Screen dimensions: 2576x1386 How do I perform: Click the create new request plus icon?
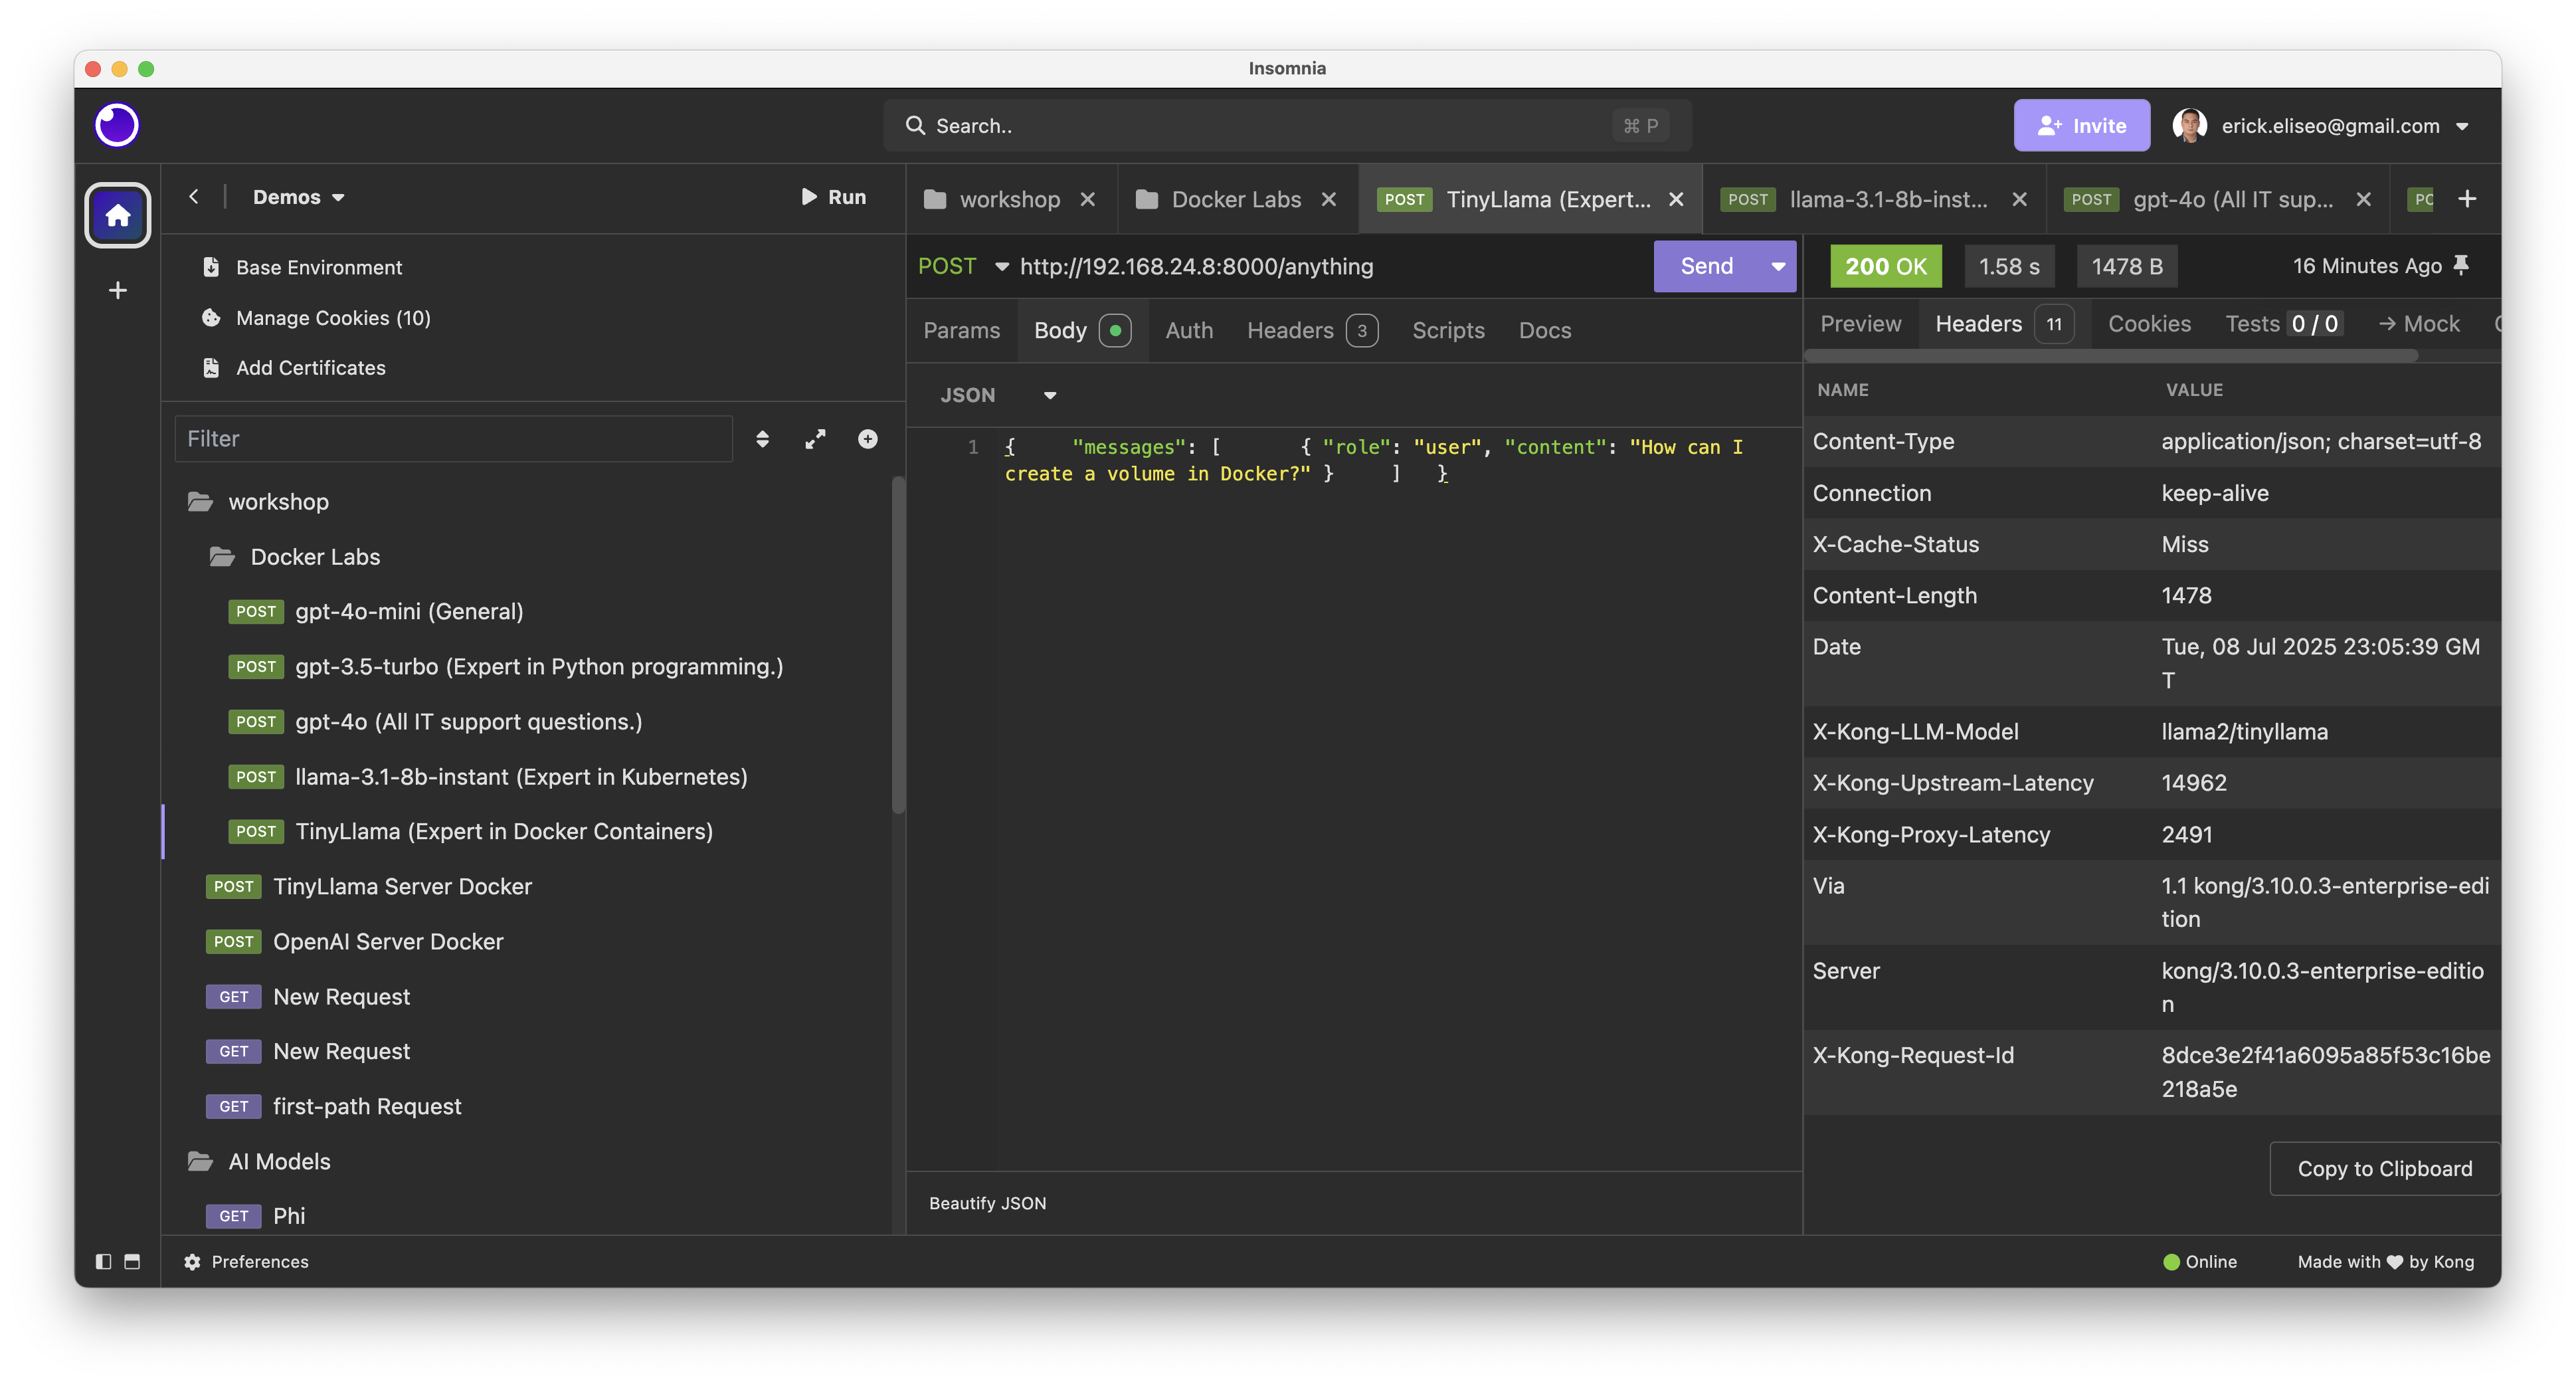868,439
